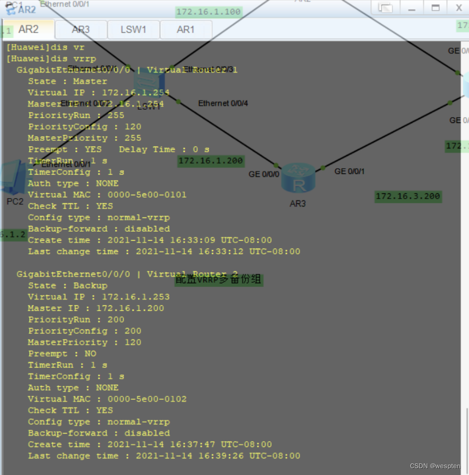The height and width of the screenshot is (475, 469).
Task: Click the terminal's vertical scrollbar thumb
Action: [x=467, y=441]
